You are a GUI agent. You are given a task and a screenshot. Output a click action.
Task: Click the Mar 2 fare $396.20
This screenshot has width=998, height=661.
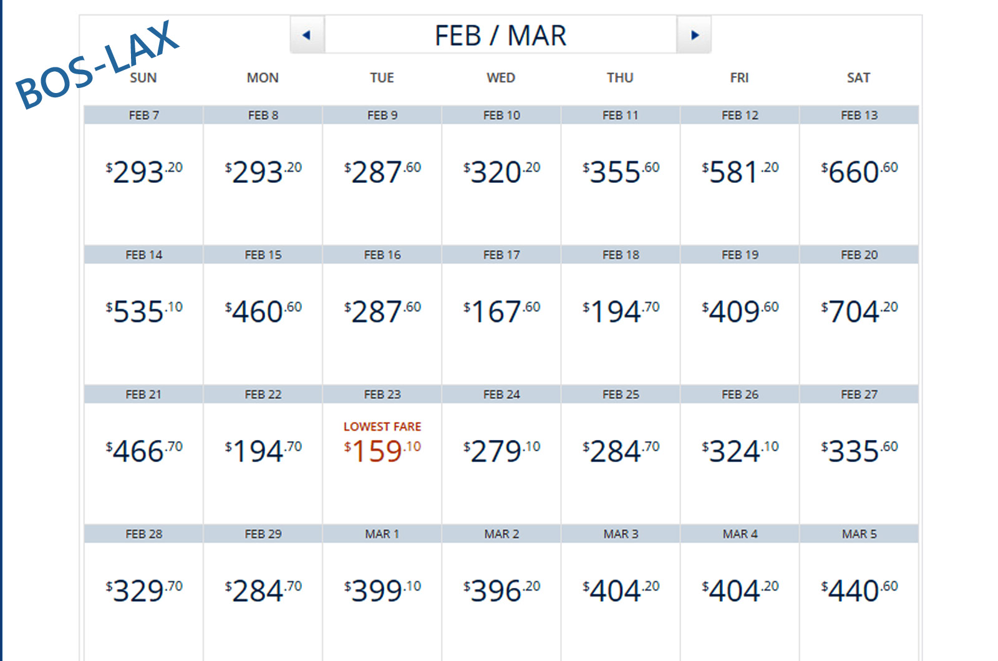[x=501, y=590]
